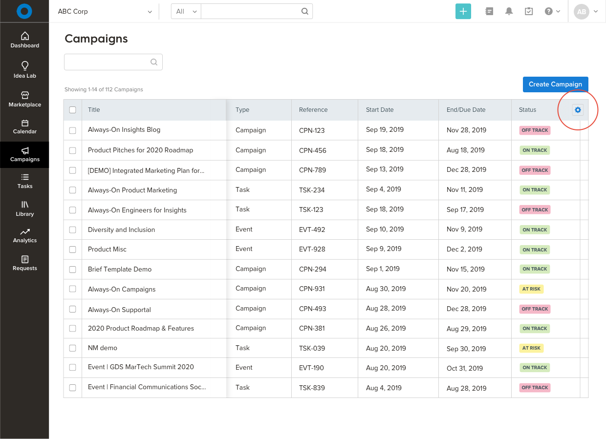Open the notes icon in top bar
Screen dimensions: 606x439
coord(489,11)
